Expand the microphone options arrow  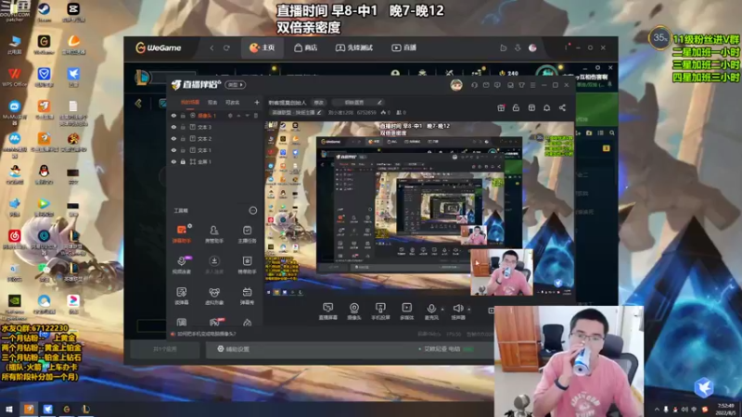pos(442,310)
